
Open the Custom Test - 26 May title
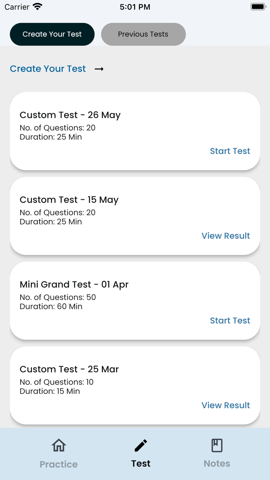tap(70, 115)
